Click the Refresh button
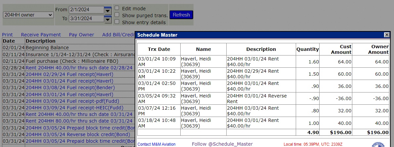The image size is (394, 147). coord(181,15)
